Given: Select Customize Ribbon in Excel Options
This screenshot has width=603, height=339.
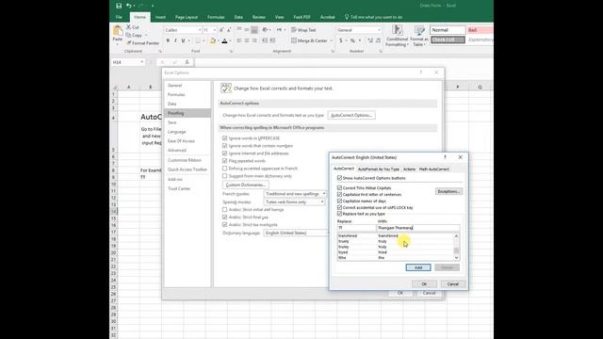Looking at the screenshot, I should 185,160.
